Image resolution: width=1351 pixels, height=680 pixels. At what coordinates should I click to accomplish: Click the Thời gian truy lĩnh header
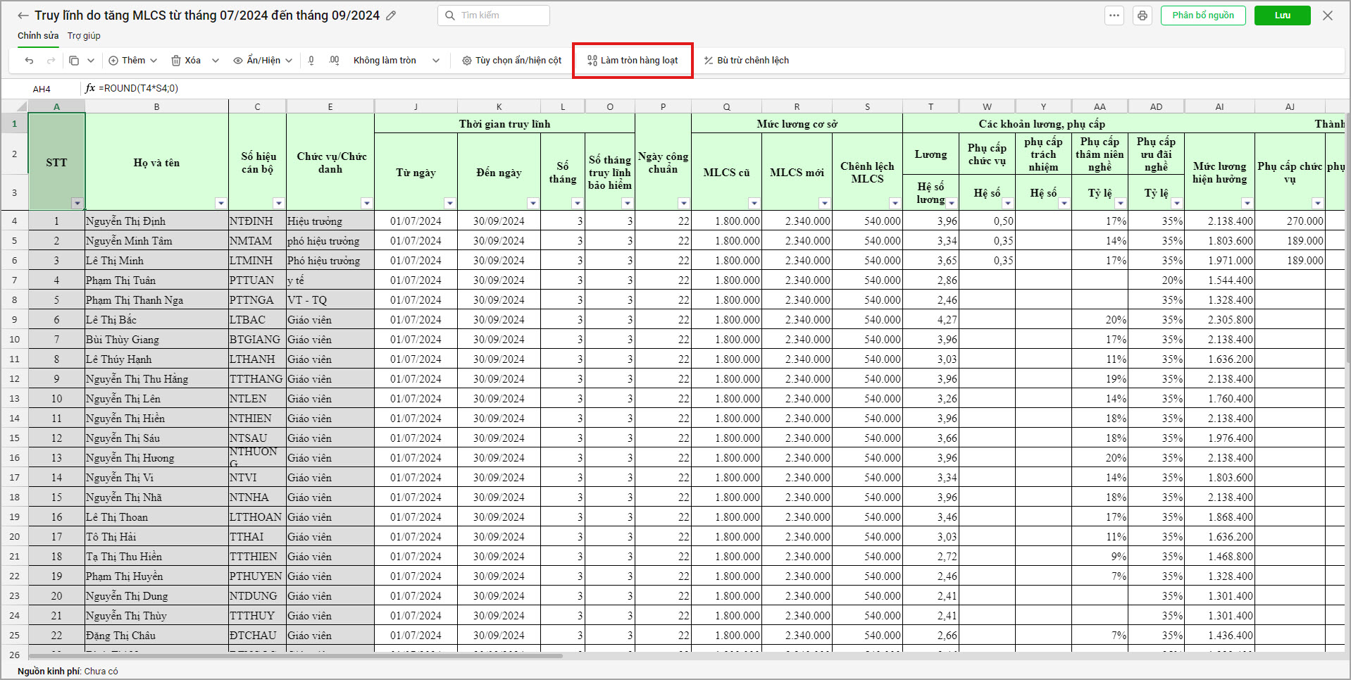pos(504,123)
